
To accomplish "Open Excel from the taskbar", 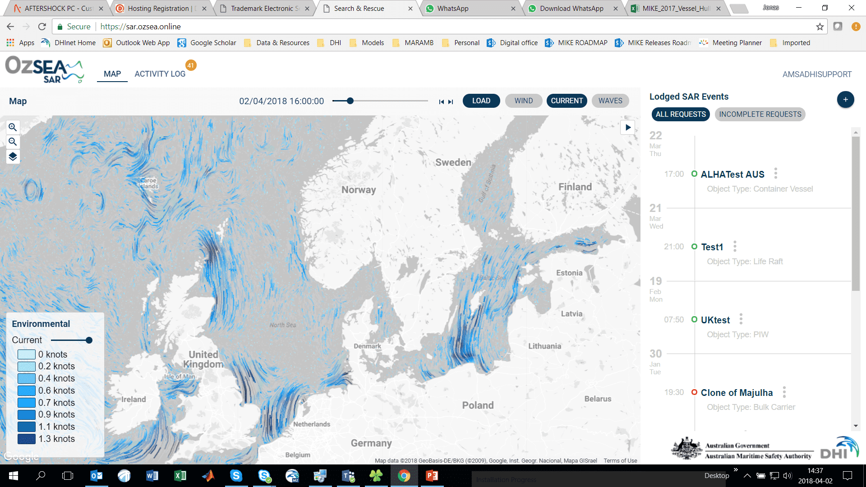I will (x=180, y=476).
